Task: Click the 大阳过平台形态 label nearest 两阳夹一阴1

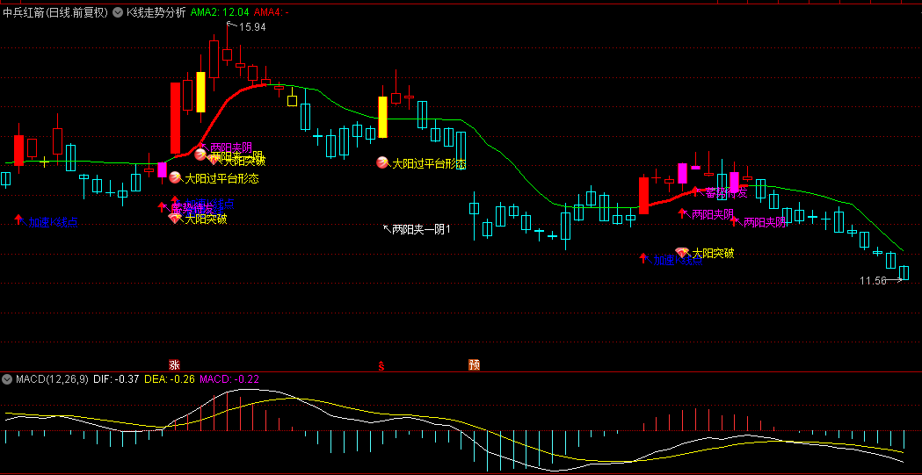Action: 429,163
